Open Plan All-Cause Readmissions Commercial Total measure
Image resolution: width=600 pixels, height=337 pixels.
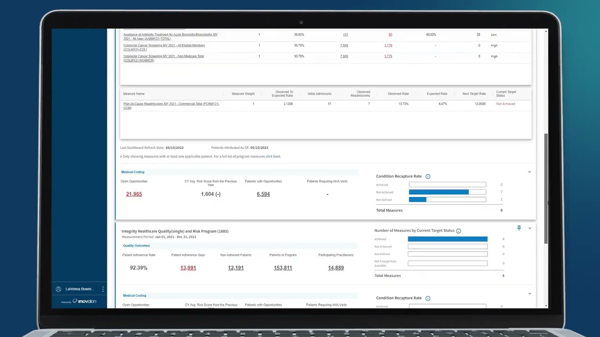click(x=171, y=106)
